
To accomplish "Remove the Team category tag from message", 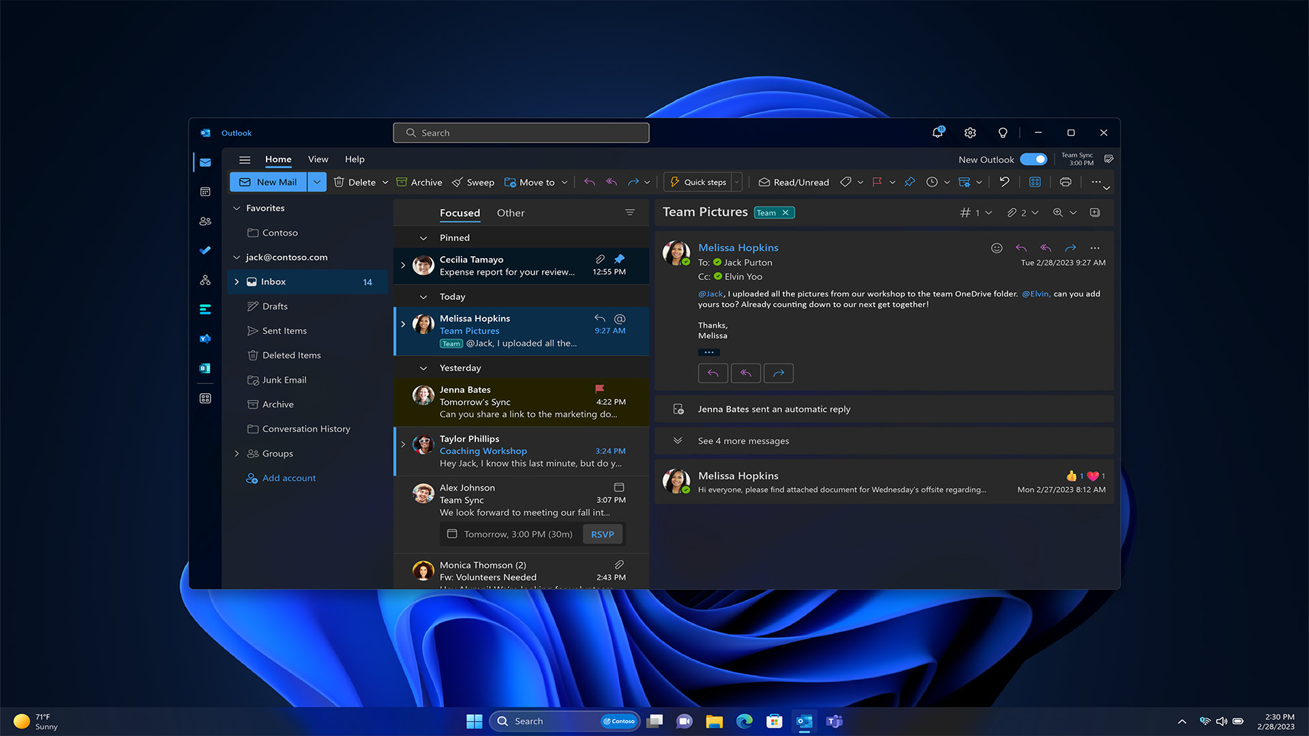I will pos(785,213).
